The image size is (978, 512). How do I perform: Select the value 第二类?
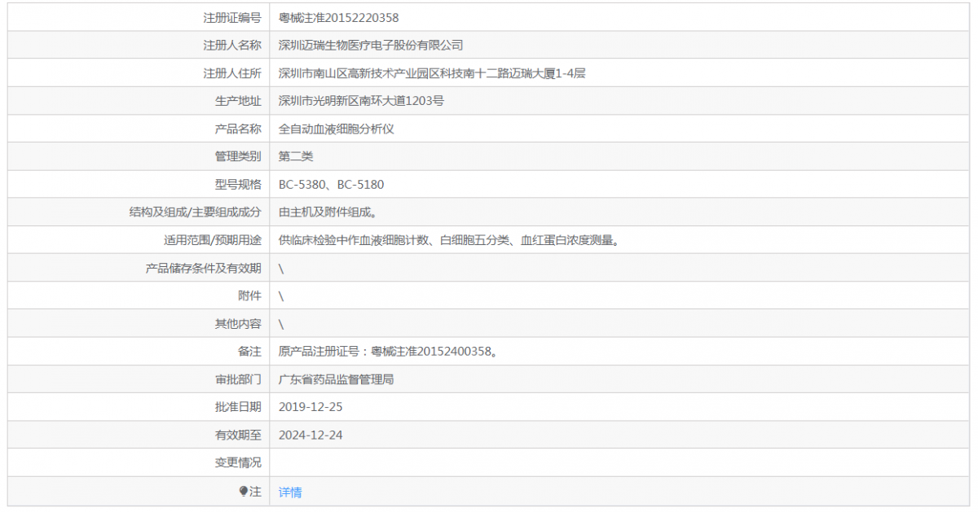296,156
